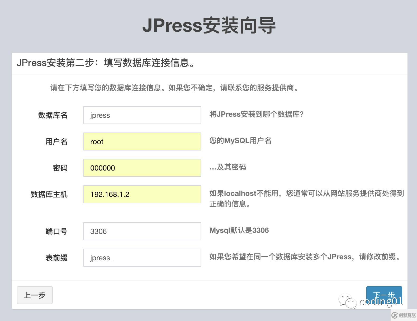Click the 表前缀 field containing jpress_
Viewport: 417px width, 321px height.
tap(142, 258)
